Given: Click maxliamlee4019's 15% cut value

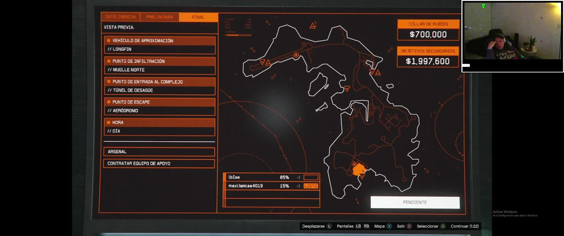Looking at the screenshot, I should [x=284, y=186].
